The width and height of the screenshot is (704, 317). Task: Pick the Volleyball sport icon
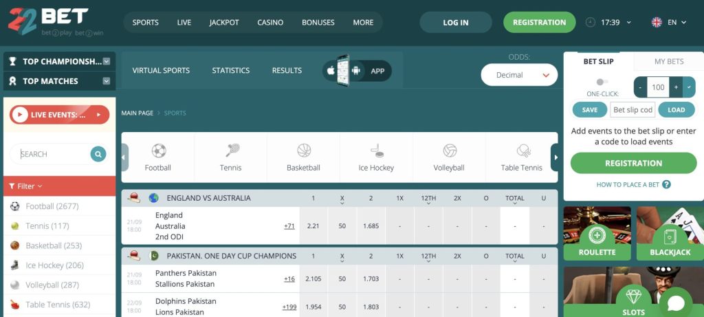pos(449,151)
